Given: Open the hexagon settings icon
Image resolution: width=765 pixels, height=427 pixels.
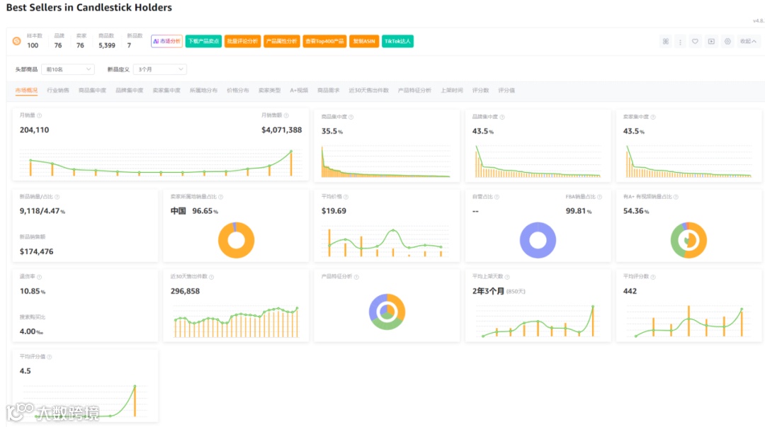Looking at the screenshot, I should [727, 42].
